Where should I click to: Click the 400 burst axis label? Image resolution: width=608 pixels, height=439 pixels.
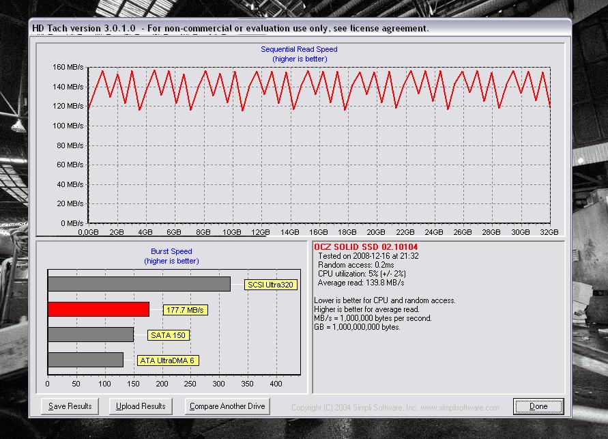click(x=276, y=384)
